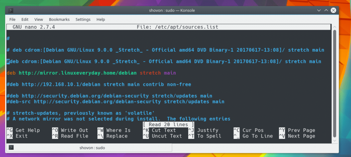
Task: Click the purple 'main' word
Action: [x=170, y=73]
